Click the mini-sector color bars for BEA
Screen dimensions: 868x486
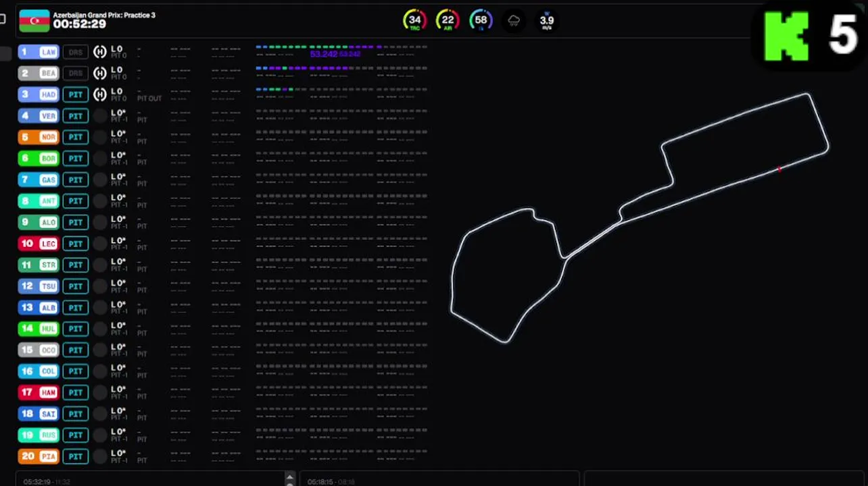[x=341, y=68]
